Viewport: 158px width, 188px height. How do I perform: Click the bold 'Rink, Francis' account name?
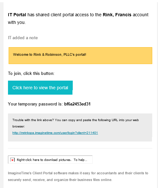[117, 15]
